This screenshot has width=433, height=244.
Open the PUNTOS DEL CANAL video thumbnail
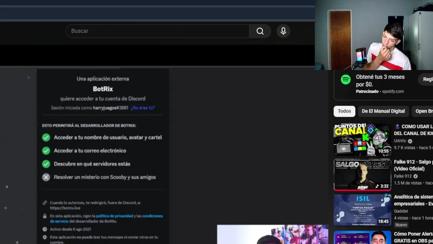(x=362, y=139)
